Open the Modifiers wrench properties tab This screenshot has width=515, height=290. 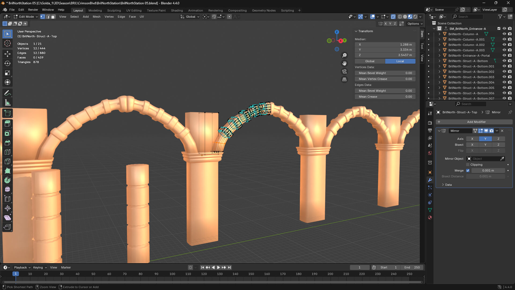click(x=430, y=180)
